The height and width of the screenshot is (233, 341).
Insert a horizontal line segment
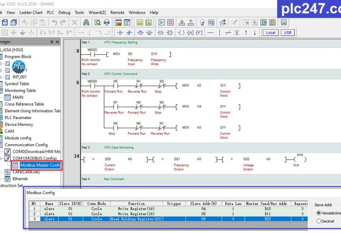click(x=210, y=33)
